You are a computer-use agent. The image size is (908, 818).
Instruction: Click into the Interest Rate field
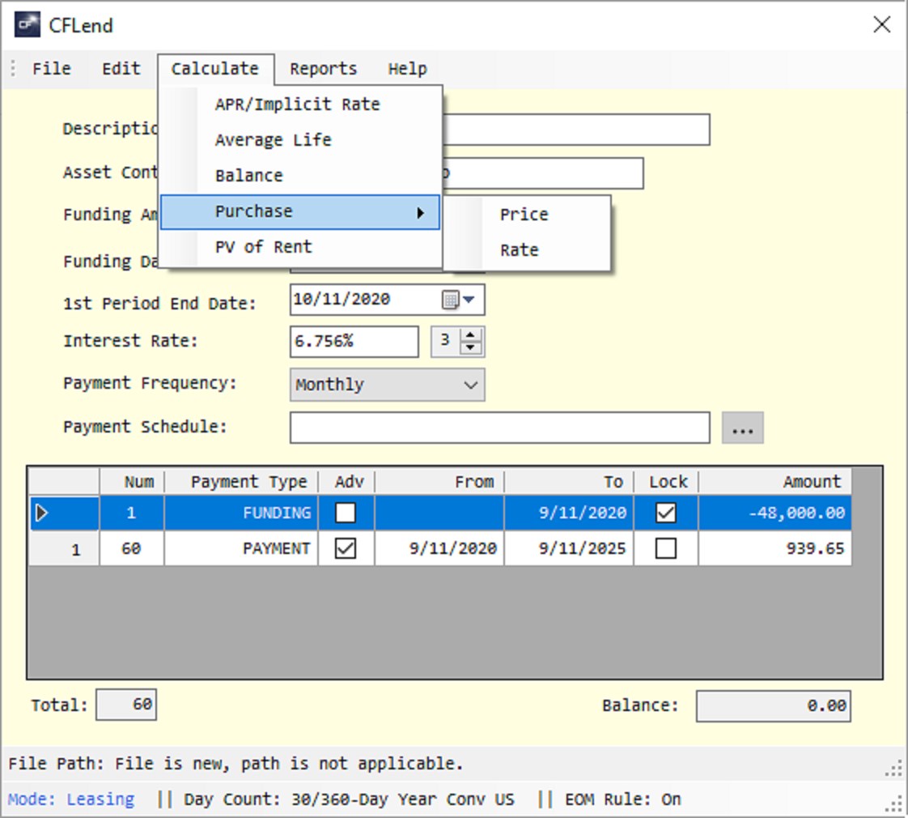(354, 342)
